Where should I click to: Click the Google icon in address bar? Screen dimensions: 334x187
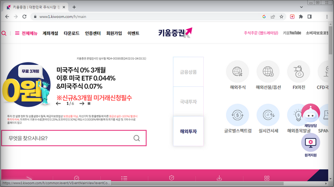264,17
